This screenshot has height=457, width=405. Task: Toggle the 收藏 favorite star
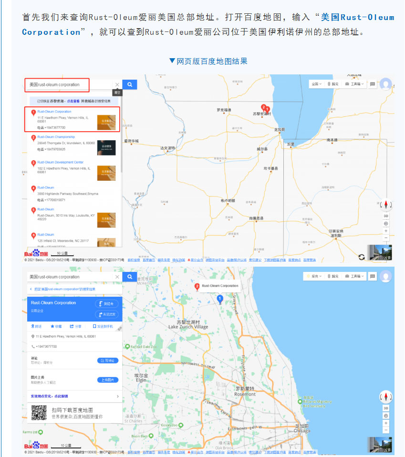56,326
